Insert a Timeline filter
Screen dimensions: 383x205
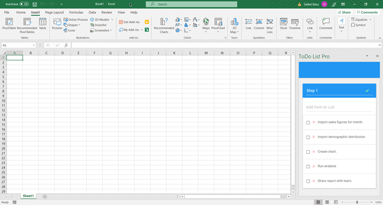coord(295,24)
